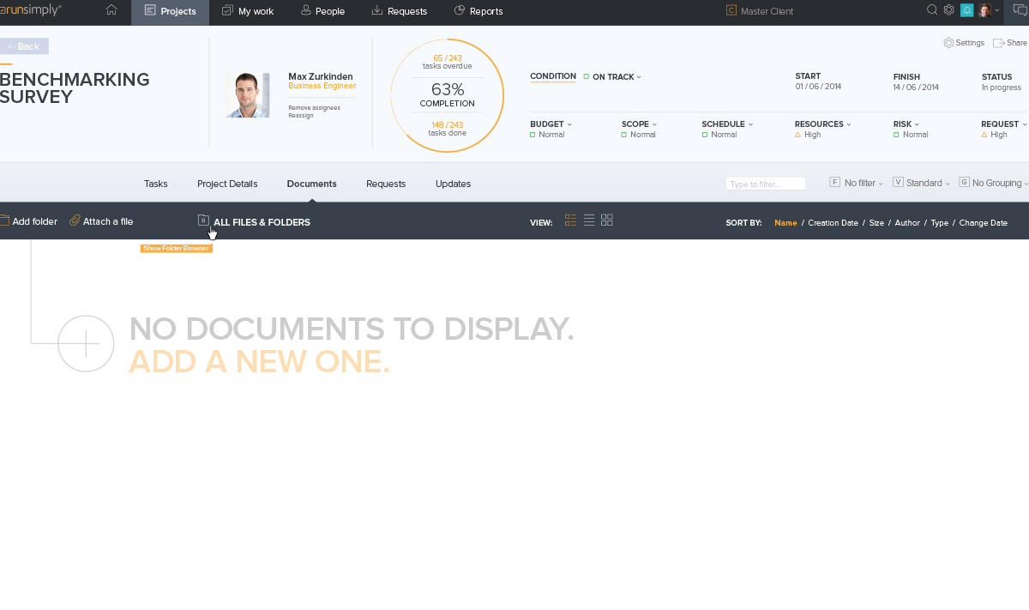Expand the No Grouping dropdown
This screenshot has width=1029, height=610.
[x=996, y=183]
